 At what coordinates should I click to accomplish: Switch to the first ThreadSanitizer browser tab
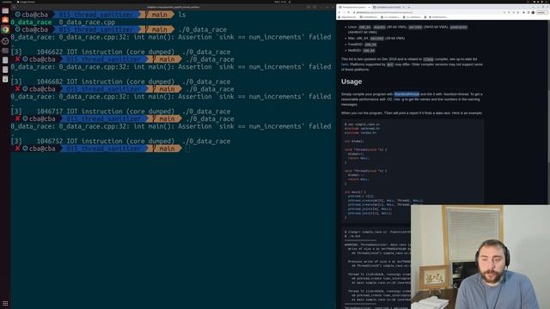353,7
